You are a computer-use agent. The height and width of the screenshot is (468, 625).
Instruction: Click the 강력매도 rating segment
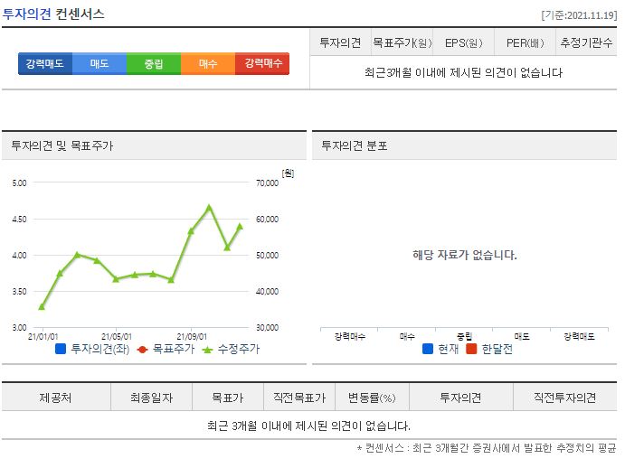[x=45, y=64]
